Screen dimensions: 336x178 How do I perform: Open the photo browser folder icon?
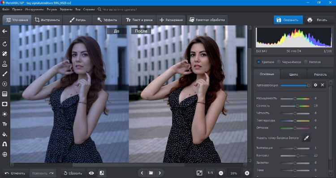[x=151, y=173]
